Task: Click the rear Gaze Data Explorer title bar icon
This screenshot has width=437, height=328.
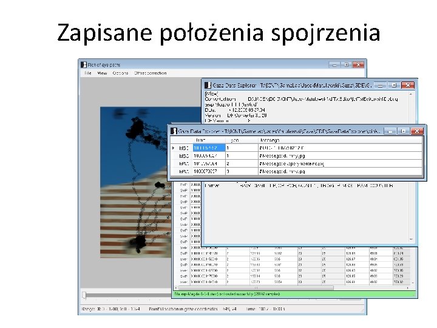Action: pyautogui.click(x=208, y=85)
